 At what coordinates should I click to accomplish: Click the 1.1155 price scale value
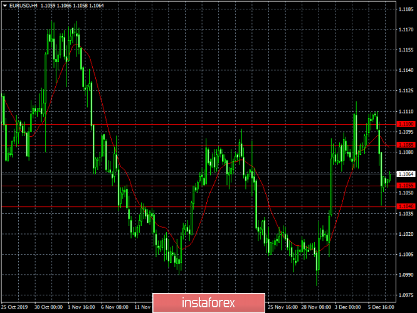point(406,50)
